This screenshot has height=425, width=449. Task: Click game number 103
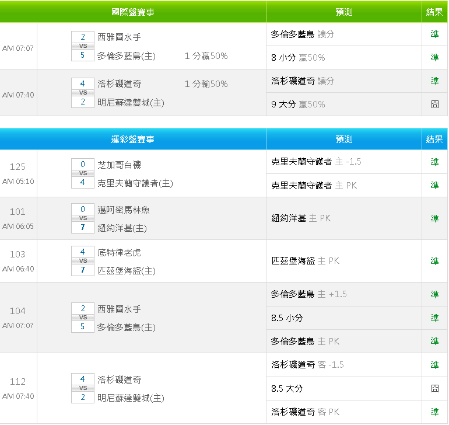(x=17, y=254)
